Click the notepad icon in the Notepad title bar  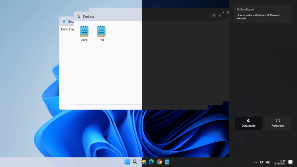click(64, 21)
